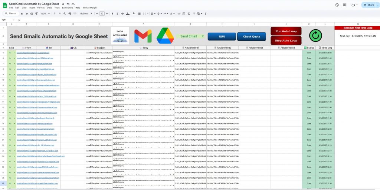The width and height of the screenshot is (380, 190).
Task: Open the fill color picker
Action: pos(134,14)
